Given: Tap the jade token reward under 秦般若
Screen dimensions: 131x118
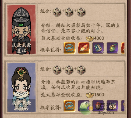Looking at the screenshot, I should pos(69,106).
